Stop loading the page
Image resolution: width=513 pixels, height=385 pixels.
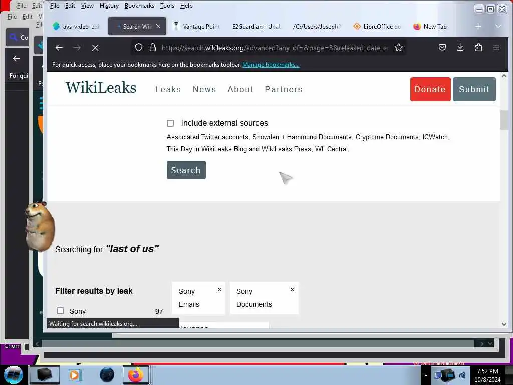pyautogui.click(x=95, y=48)
